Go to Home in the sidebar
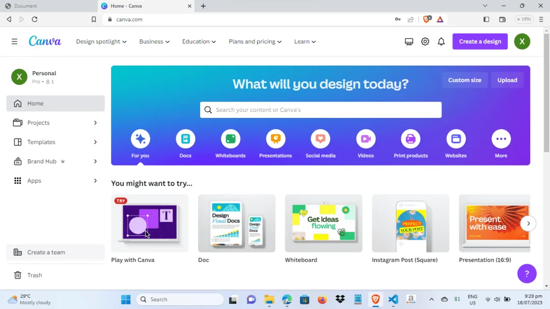This screenshot has width=550, height=309. point(56,104)
